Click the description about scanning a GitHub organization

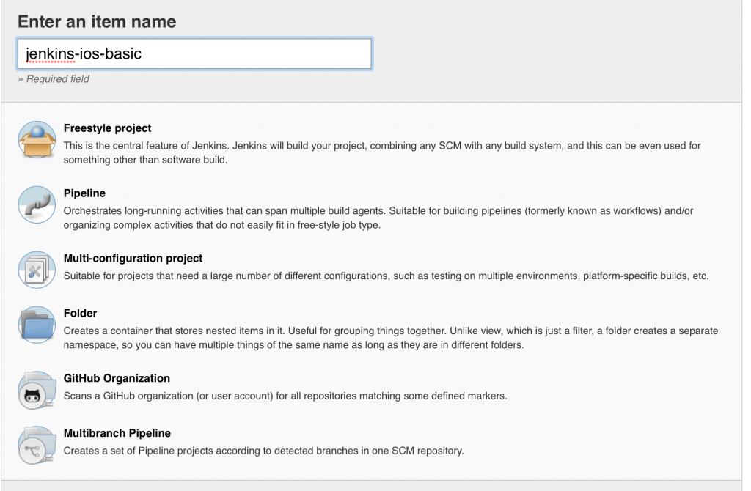click(x=285, y=396)
